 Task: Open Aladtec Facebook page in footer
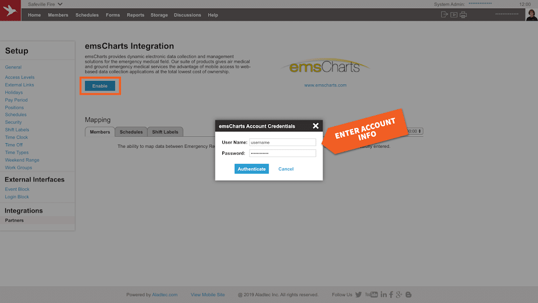click(x=391, y=295)
